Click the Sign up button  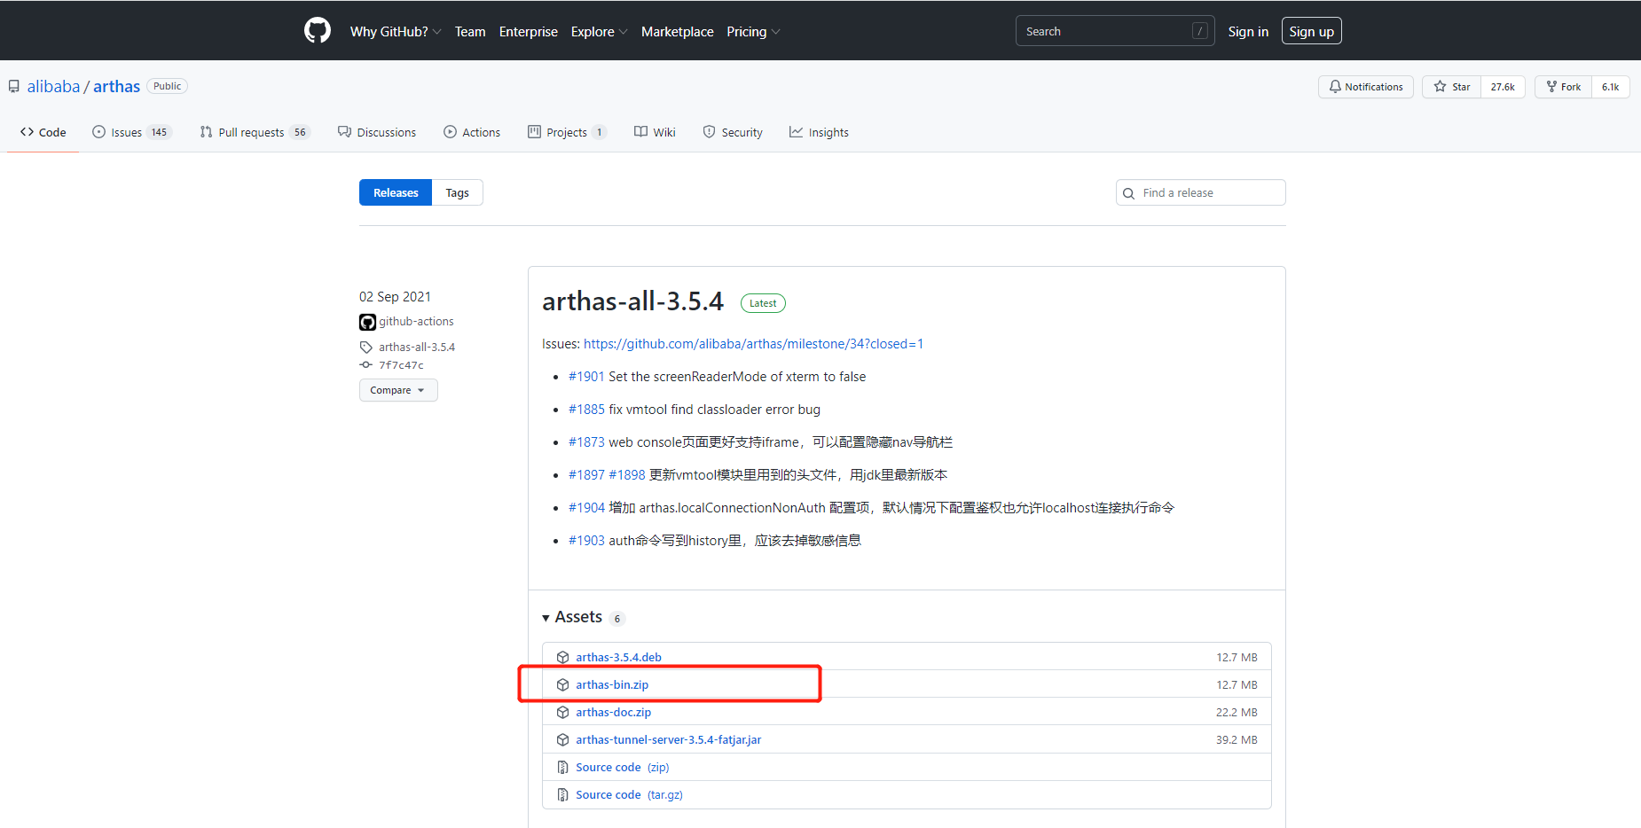pyautogui.click(x=1311, y=31)
